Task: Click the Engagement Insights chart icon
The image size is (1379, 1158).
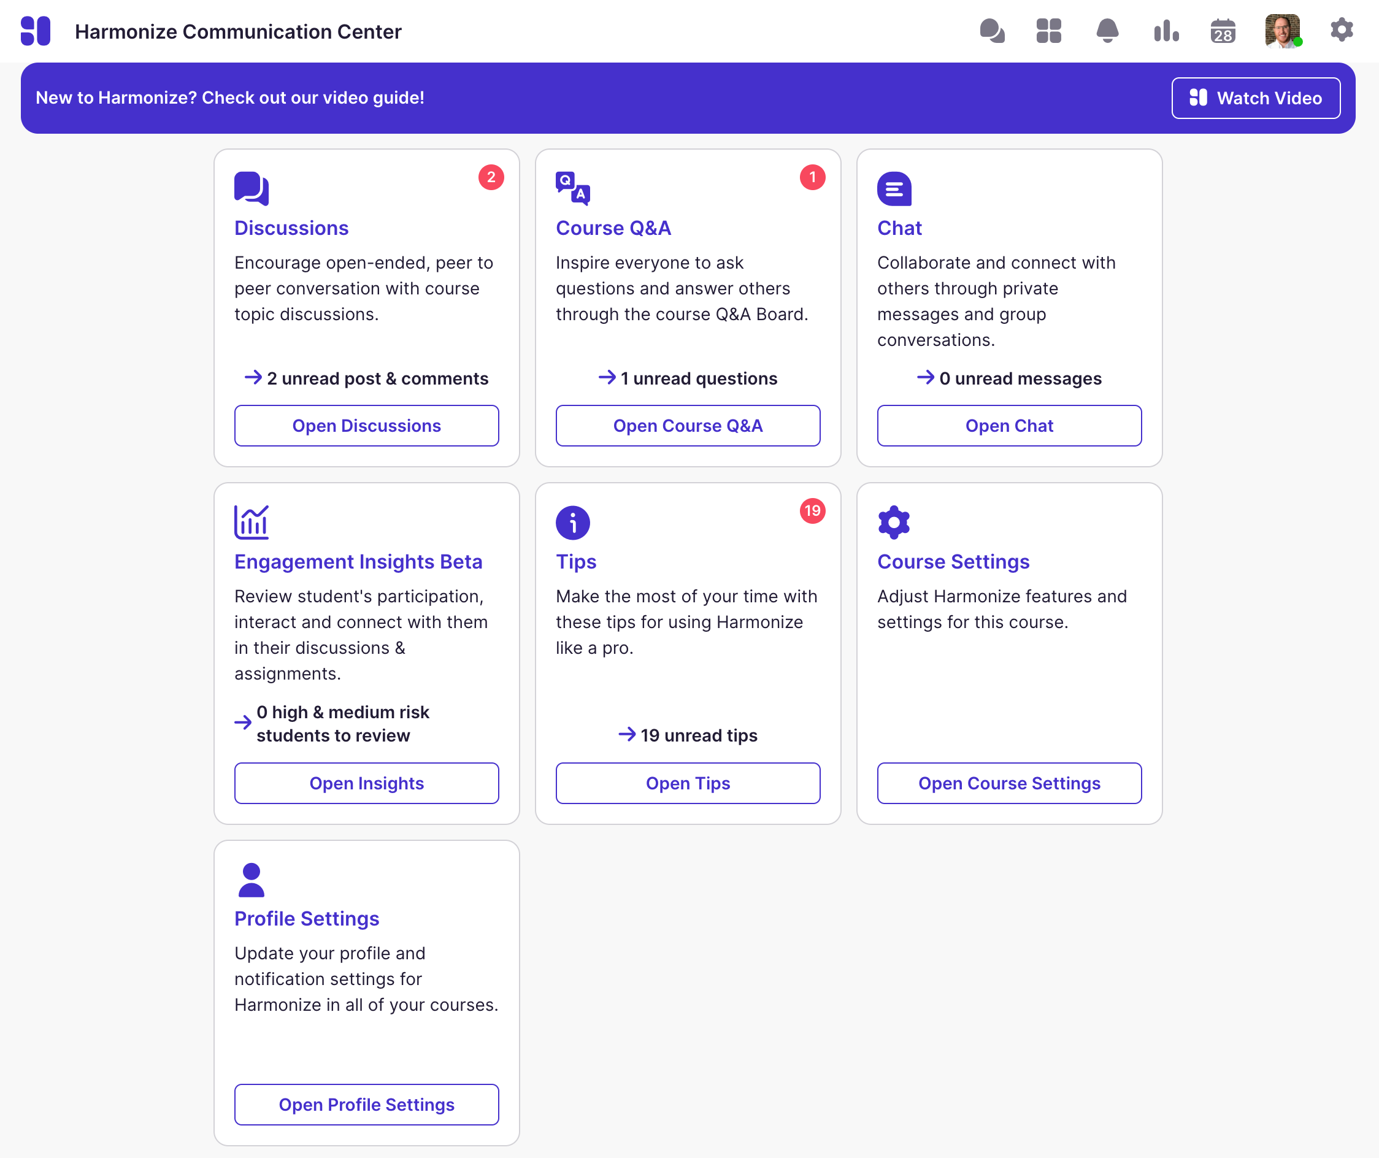Action: [252, 523]
